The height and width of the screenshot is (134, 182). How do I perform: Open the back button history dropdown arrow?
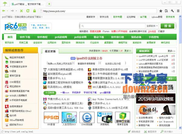click(7, 11)
